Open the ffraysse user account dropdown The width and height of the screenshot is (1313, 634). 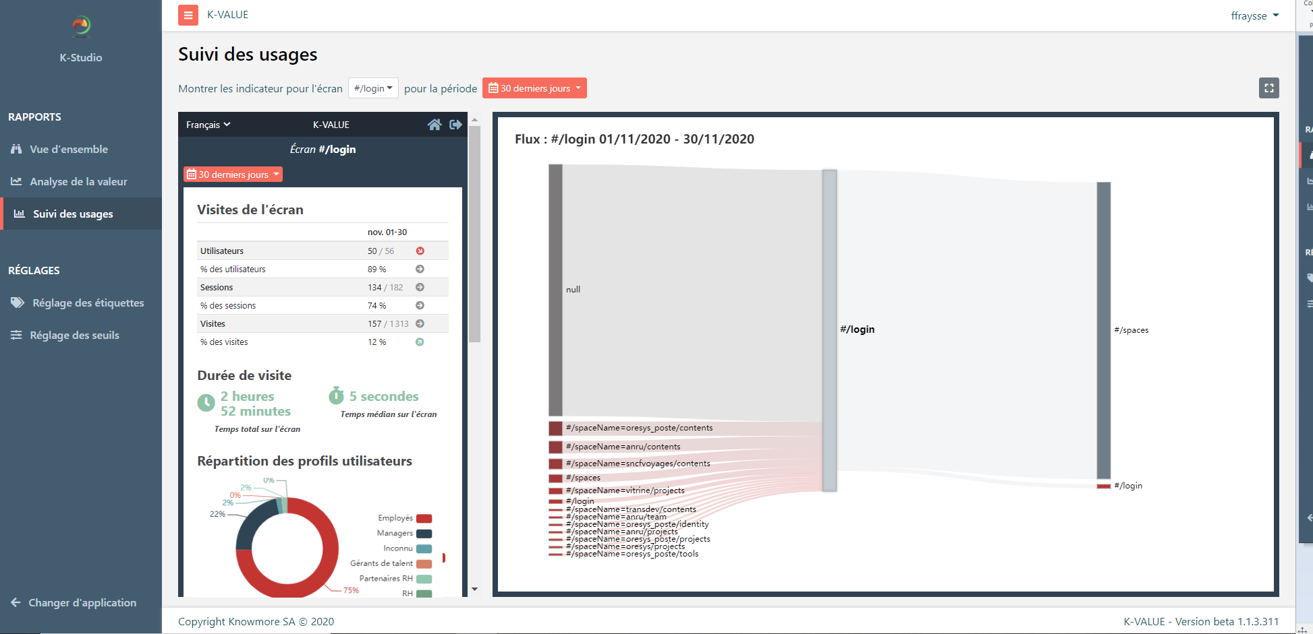click(x=1254, y=15)
